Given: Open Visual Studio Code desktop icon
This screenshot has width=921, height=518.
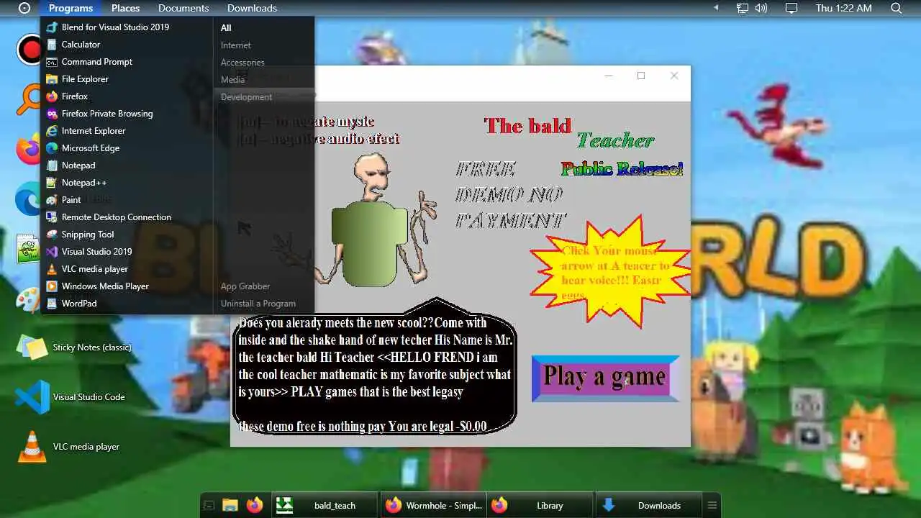Looking at the screenshot, I should [x=32, y=397].
